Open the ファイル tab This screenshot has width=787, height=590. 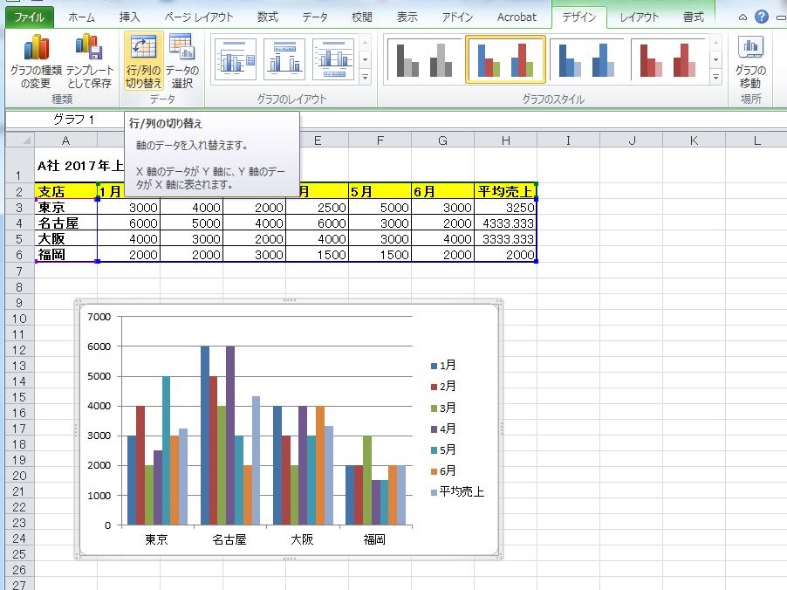30,17
